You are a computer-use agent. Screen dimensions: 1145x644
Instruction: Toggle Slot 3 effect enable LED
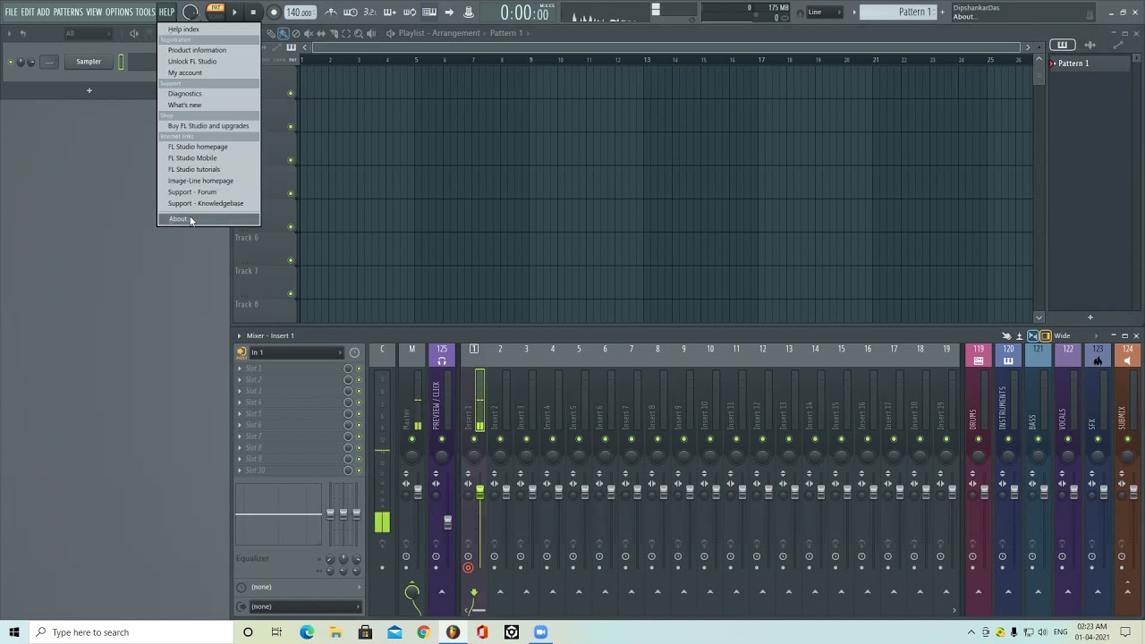coord(359,391)
